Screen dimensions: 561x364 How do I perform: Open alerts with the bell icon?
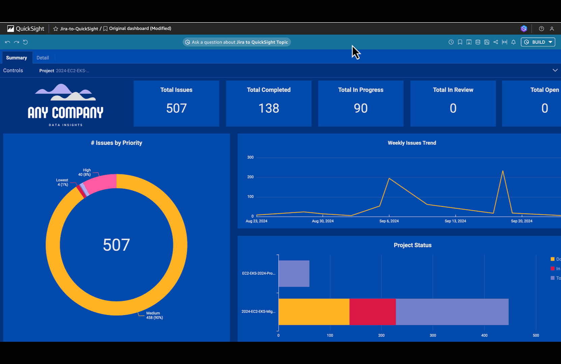[x=513, y=42]
